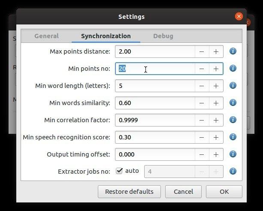Cancel the Settings dialog
263x211 pixels.
(x=183, y=192)
